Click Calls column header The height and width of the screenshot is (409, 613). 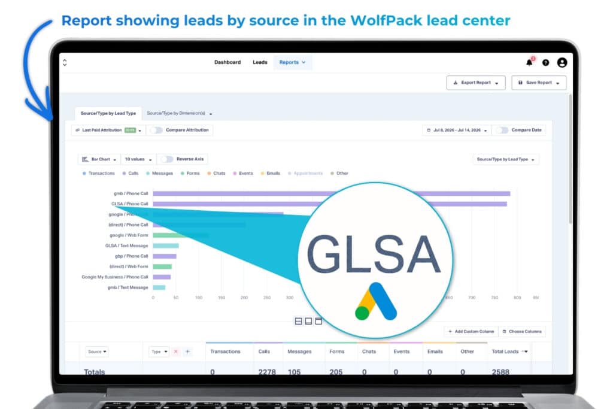(264, 352)
